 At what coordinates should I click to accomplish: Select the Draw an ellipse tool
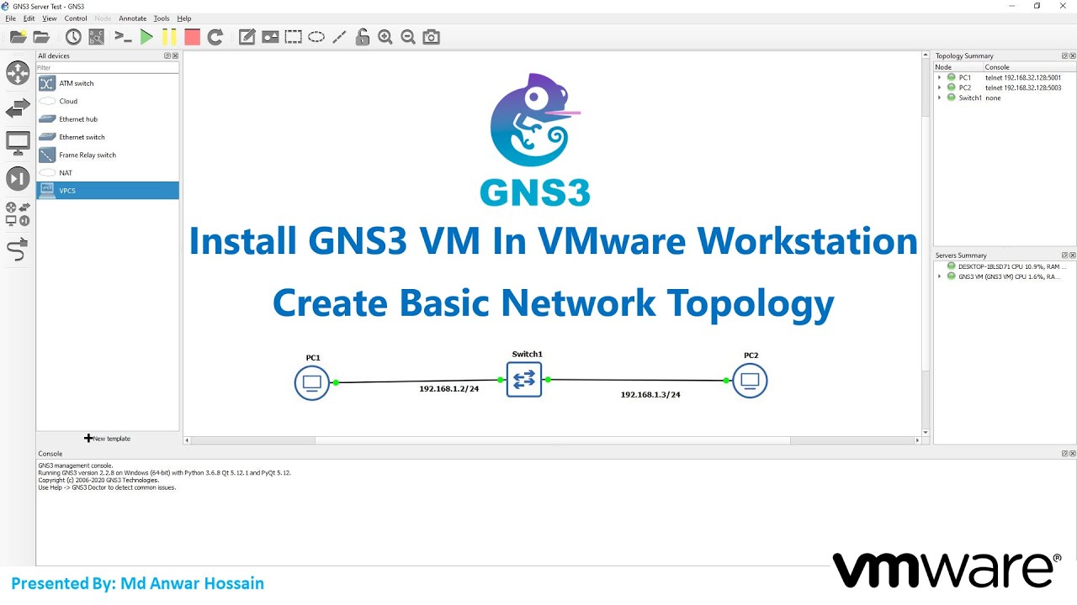click(316, 37)
